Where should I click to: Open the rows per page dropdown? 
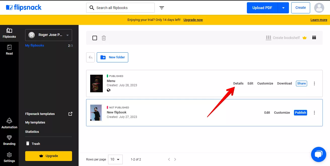[x=115, y=159]
